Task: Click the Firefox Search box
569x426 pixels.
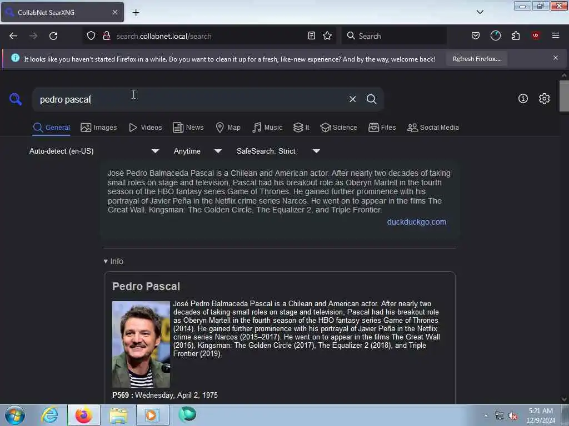Action: (395, 36)
